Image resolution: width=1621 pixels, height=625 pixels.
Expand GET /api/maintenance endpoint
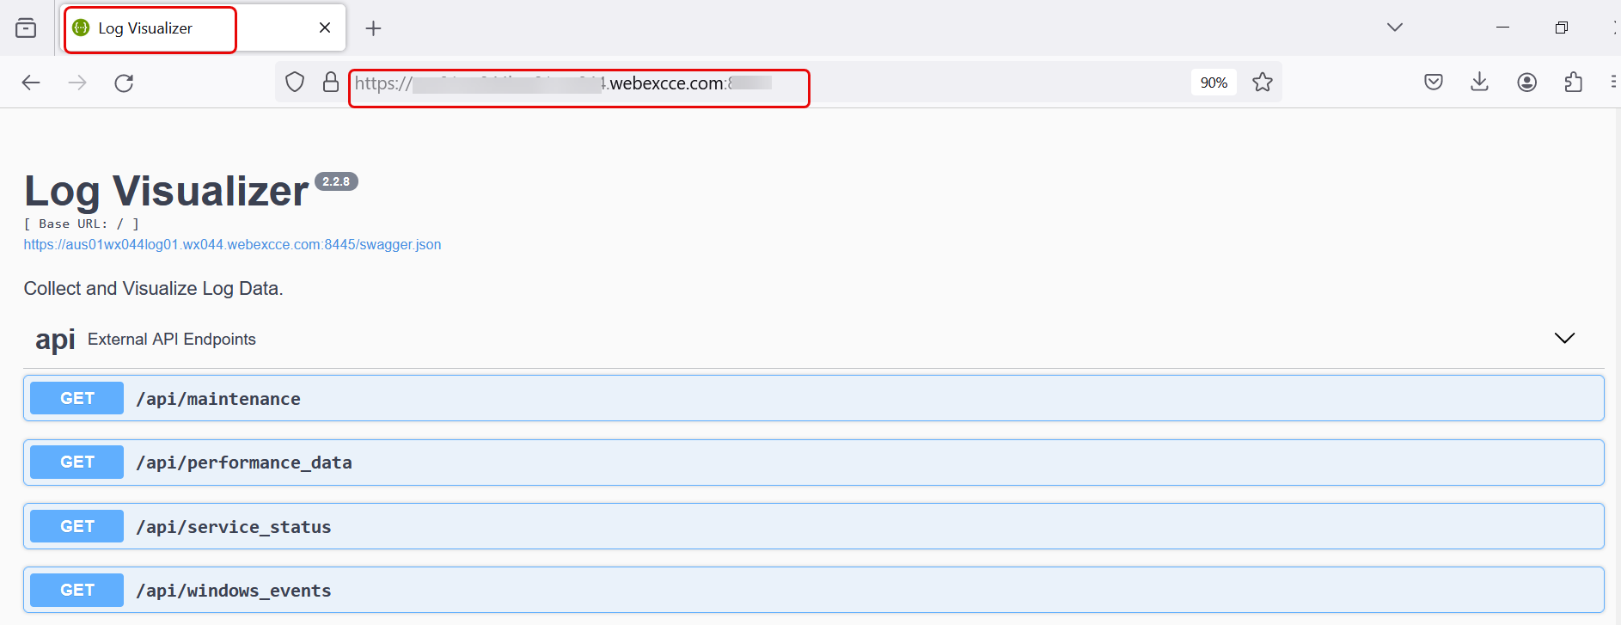pos(813,398)
